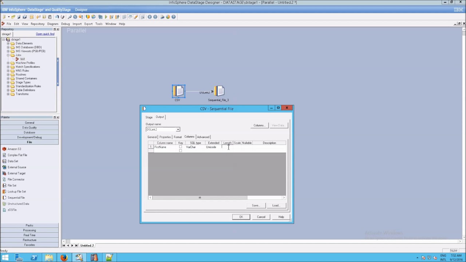Viewport: 466px width, 262px height.
Task: Open Firefox from the Windows taskbar
Action: (64, 258)
